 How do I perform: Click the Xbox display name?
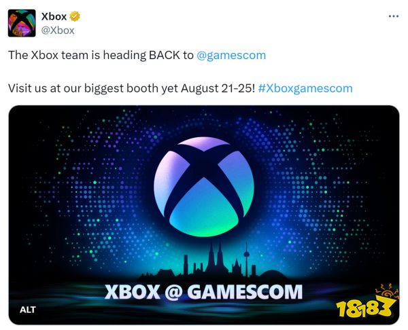[54, 16]
